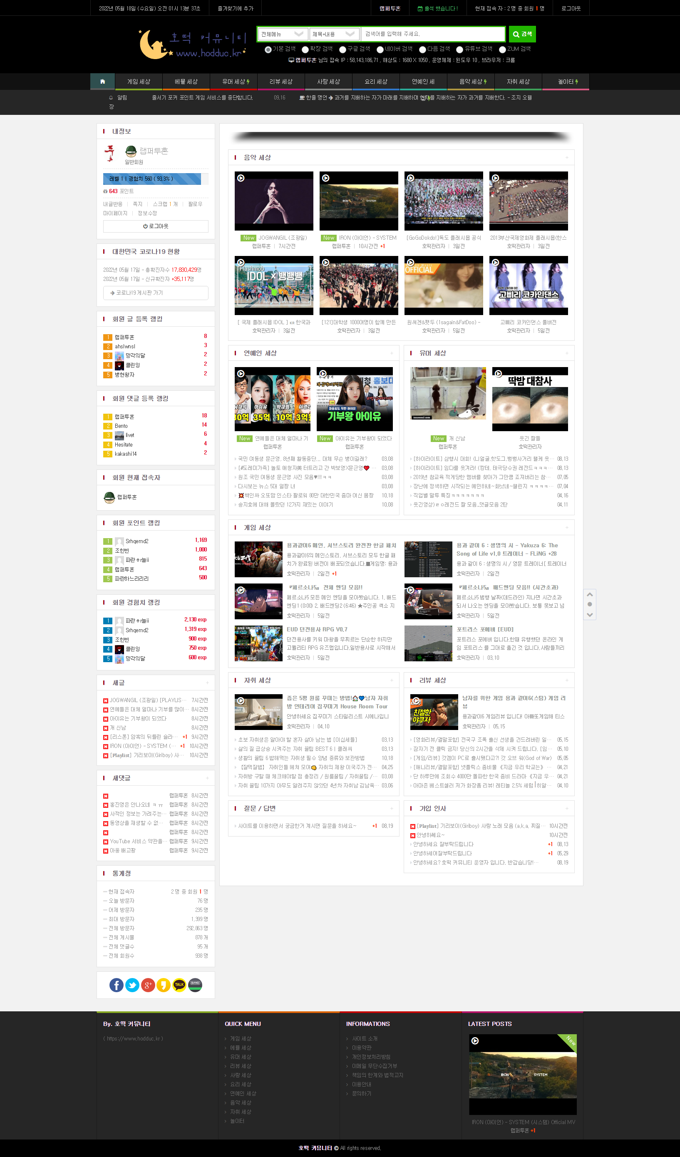
Task: Open the 메뮬 세상 navigation tab
Action: pos(186,81)
